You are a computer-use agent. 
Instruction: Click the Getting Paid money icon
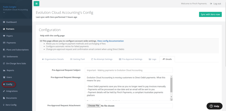click(71, 59)
